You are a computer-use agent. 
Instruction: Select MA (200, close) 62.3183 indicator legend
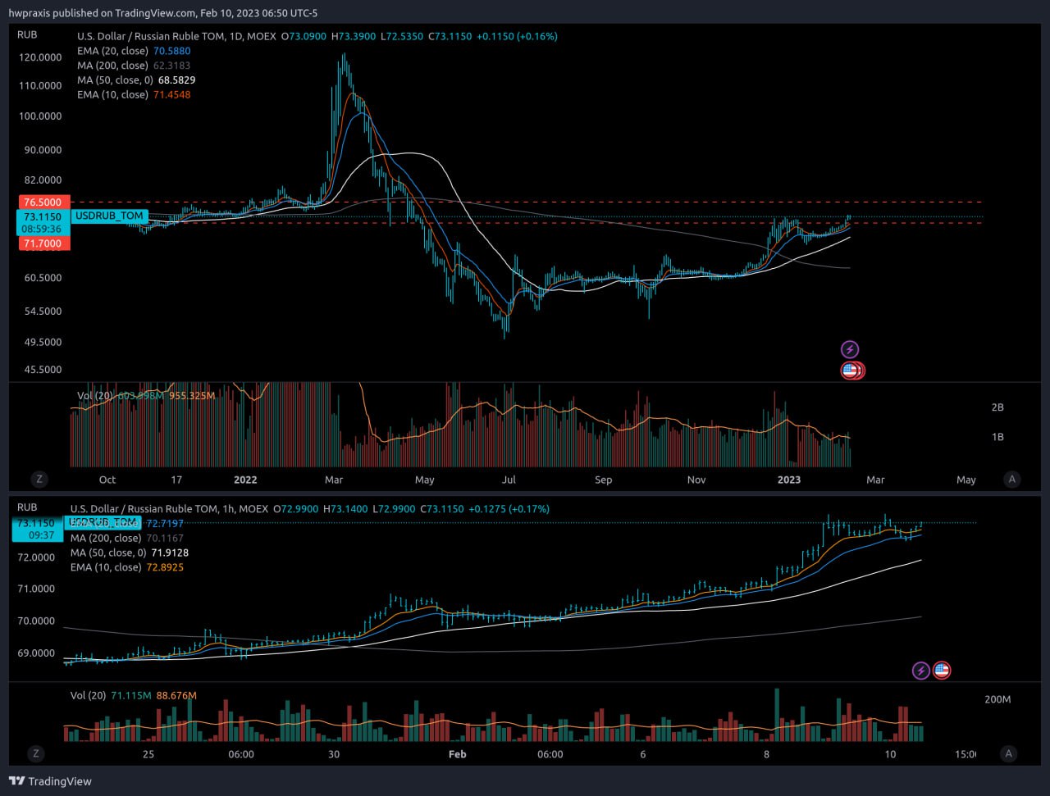(x=134, y=66)
